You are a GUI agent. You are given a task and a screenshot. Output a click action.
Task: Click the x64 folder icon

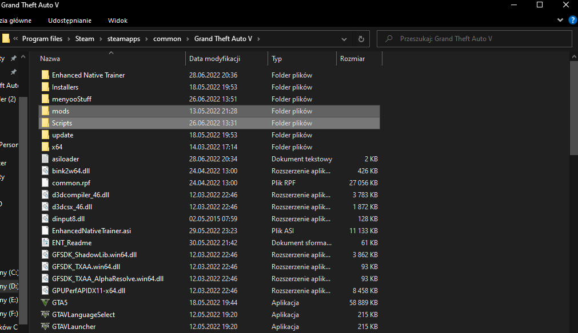click(x=45, y=147)
